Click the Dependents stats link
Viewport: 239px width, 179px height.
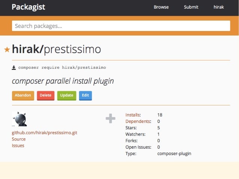click(x=138, y=121)
